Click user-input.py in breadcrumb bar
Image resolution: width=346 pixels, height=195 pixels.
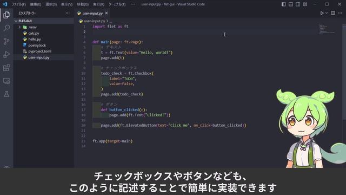click(x=95, y=21)
